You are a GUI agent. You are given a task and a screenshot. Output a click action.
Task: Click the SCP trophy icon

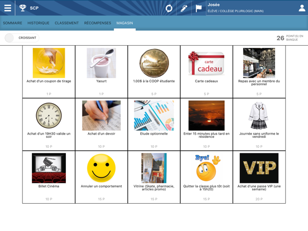(23, 8)
